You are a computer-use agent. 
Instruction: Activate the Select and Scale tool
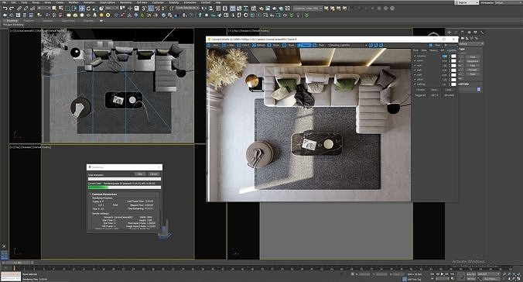tap(95, 8)
